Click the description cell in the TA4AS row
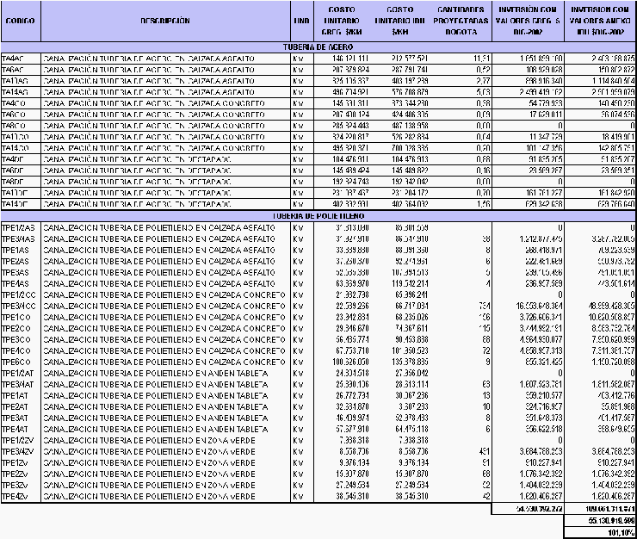 pyautogui.click(x=164, y=57)
